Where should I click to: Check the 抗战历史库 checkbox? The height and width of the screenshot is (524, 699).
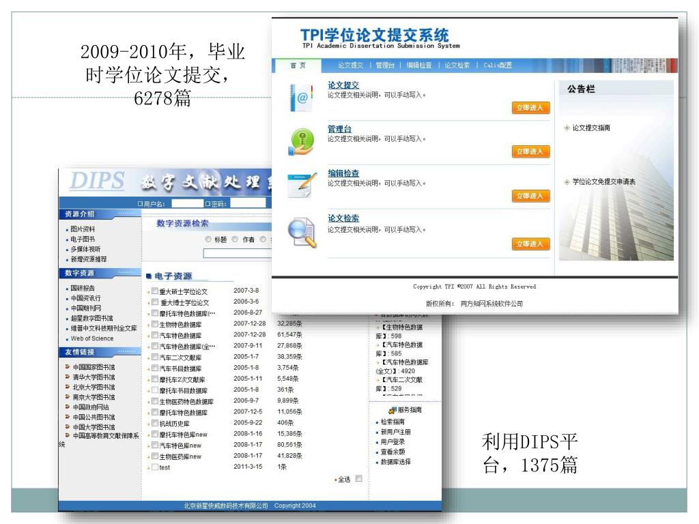click(155, 423)
